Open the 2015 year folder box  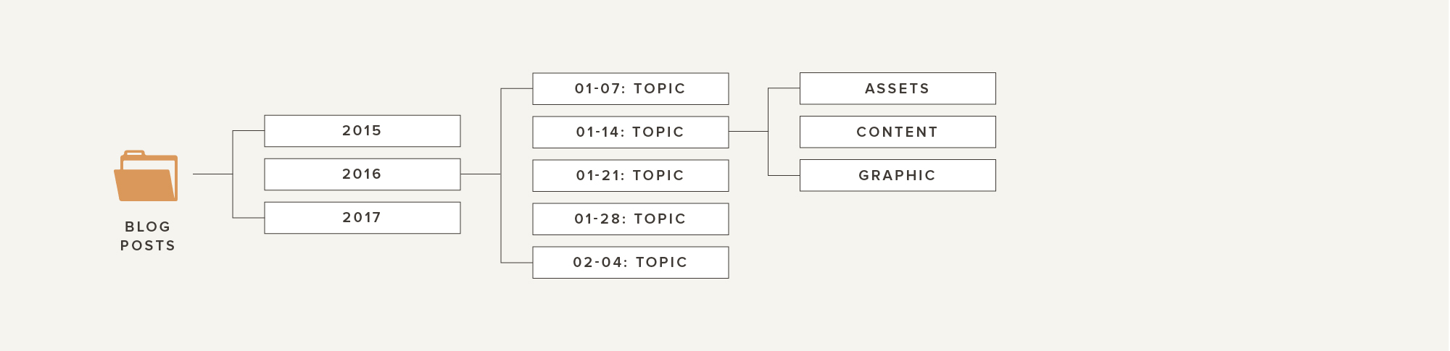[x=362, y=131]
